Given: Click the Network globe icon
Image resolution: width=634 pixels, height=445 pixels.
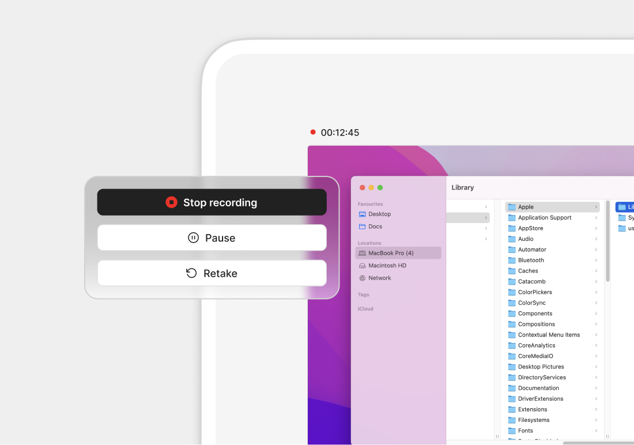Looking at the screenshot, I should (363, 278).
